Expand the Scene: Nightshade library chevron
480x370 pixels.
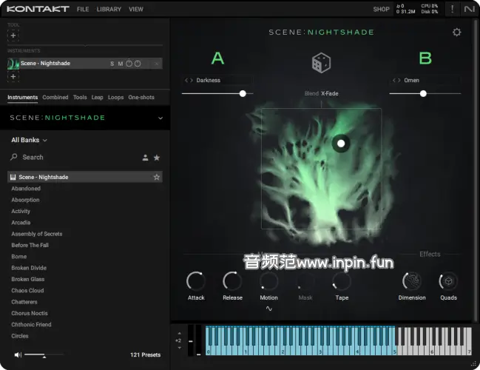tap(160, 118)
